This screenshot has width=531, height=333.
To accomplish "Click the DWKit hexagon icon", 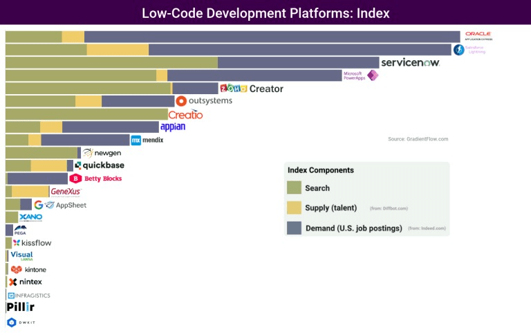I will coord(11,323).
